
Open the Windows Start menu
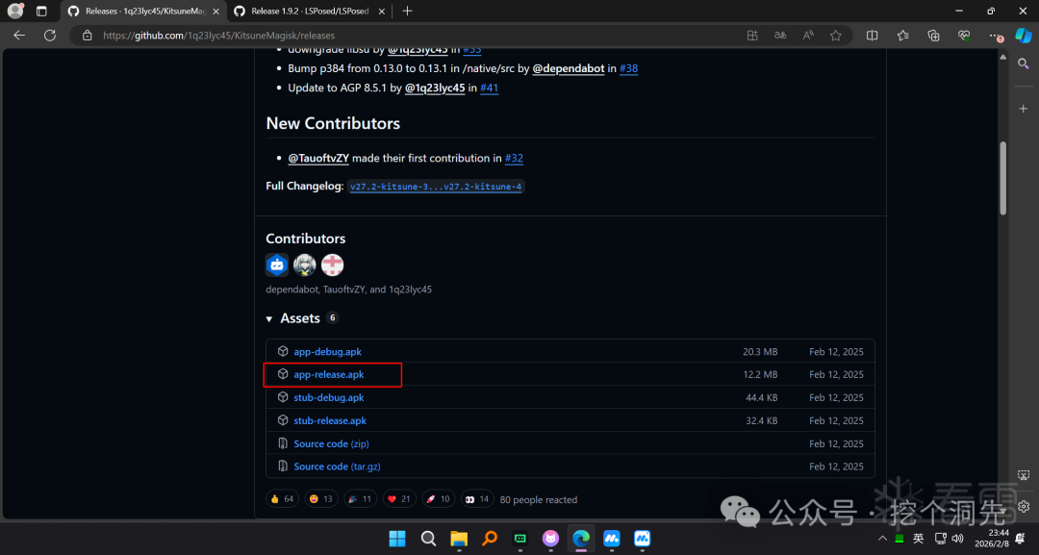point(397,539)
